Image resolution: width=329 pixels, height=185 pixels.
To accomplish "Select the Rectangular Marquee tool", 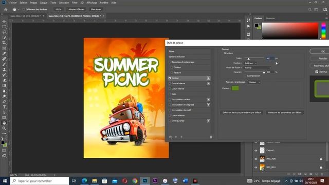I will [x=4, y=27].
